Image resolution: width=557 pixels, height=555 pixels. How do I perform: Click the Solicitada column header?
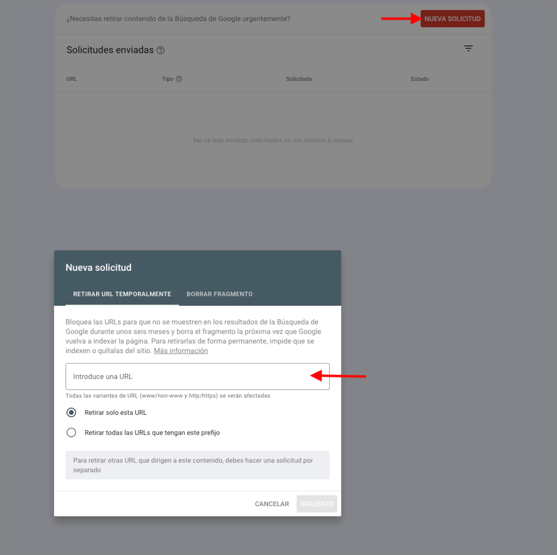(299, 79)
